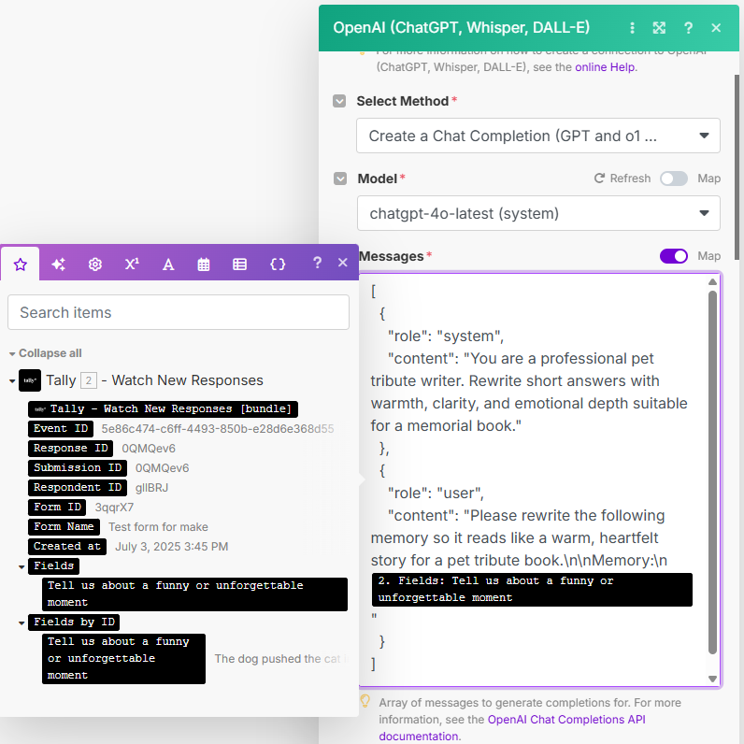Toggle the Select Method field checkbox
The width and height of the screenshot is (744, 744).
[x=339, y=101]
